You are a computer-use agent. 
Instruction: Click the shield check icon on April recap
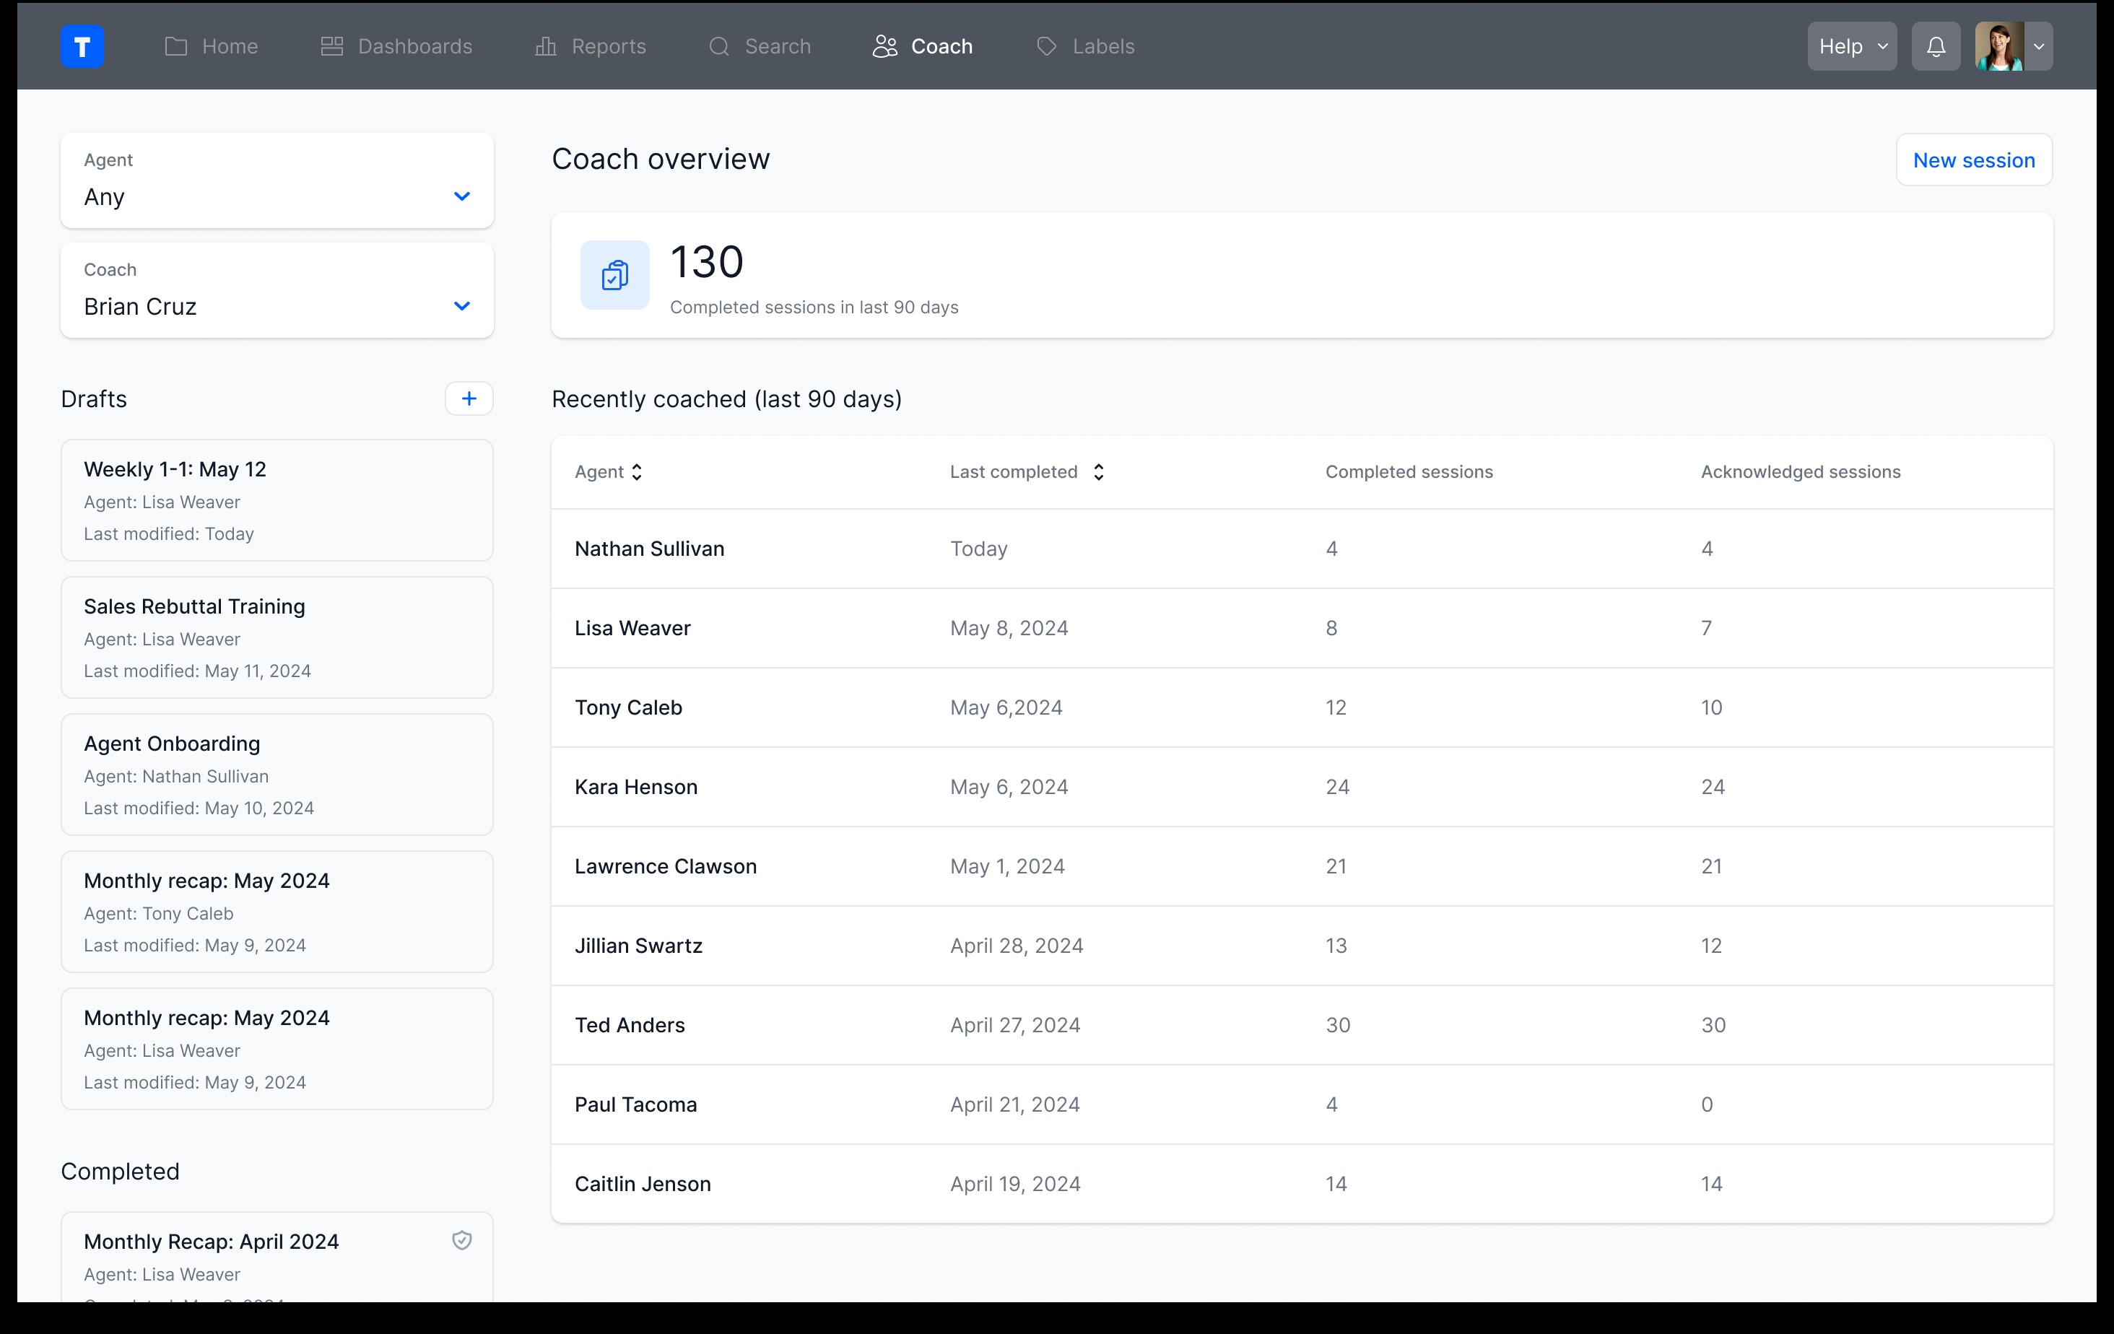(x=462, y=1240)
